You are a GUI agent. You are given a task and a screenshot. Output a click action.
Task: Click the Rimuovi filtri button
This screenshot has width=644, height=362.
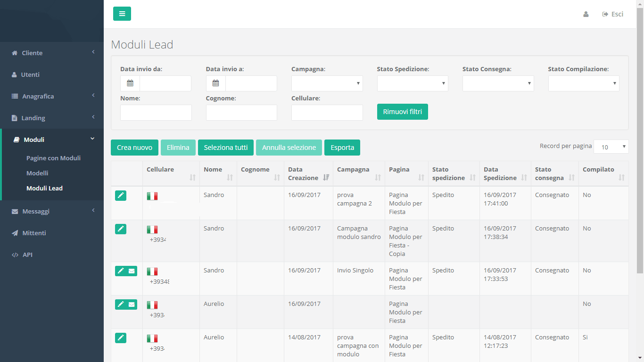pyautogui.click(x=402, y=112)
